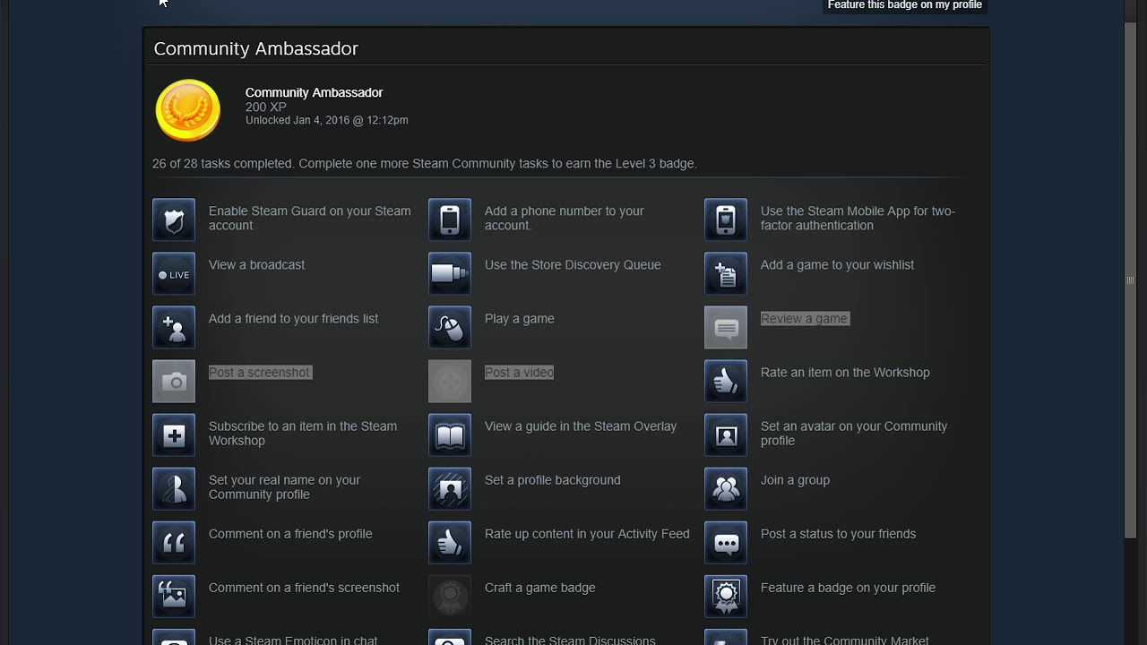The image size is (1147, 645).
Task: Click the add phone number icon
Action: [x=450, y=220]
